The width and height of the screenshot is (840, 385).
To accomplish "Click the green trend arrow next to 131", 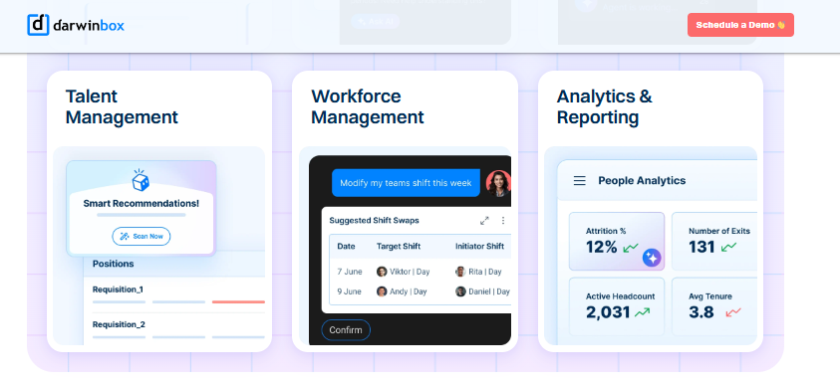I will click(x=728, y=247).
